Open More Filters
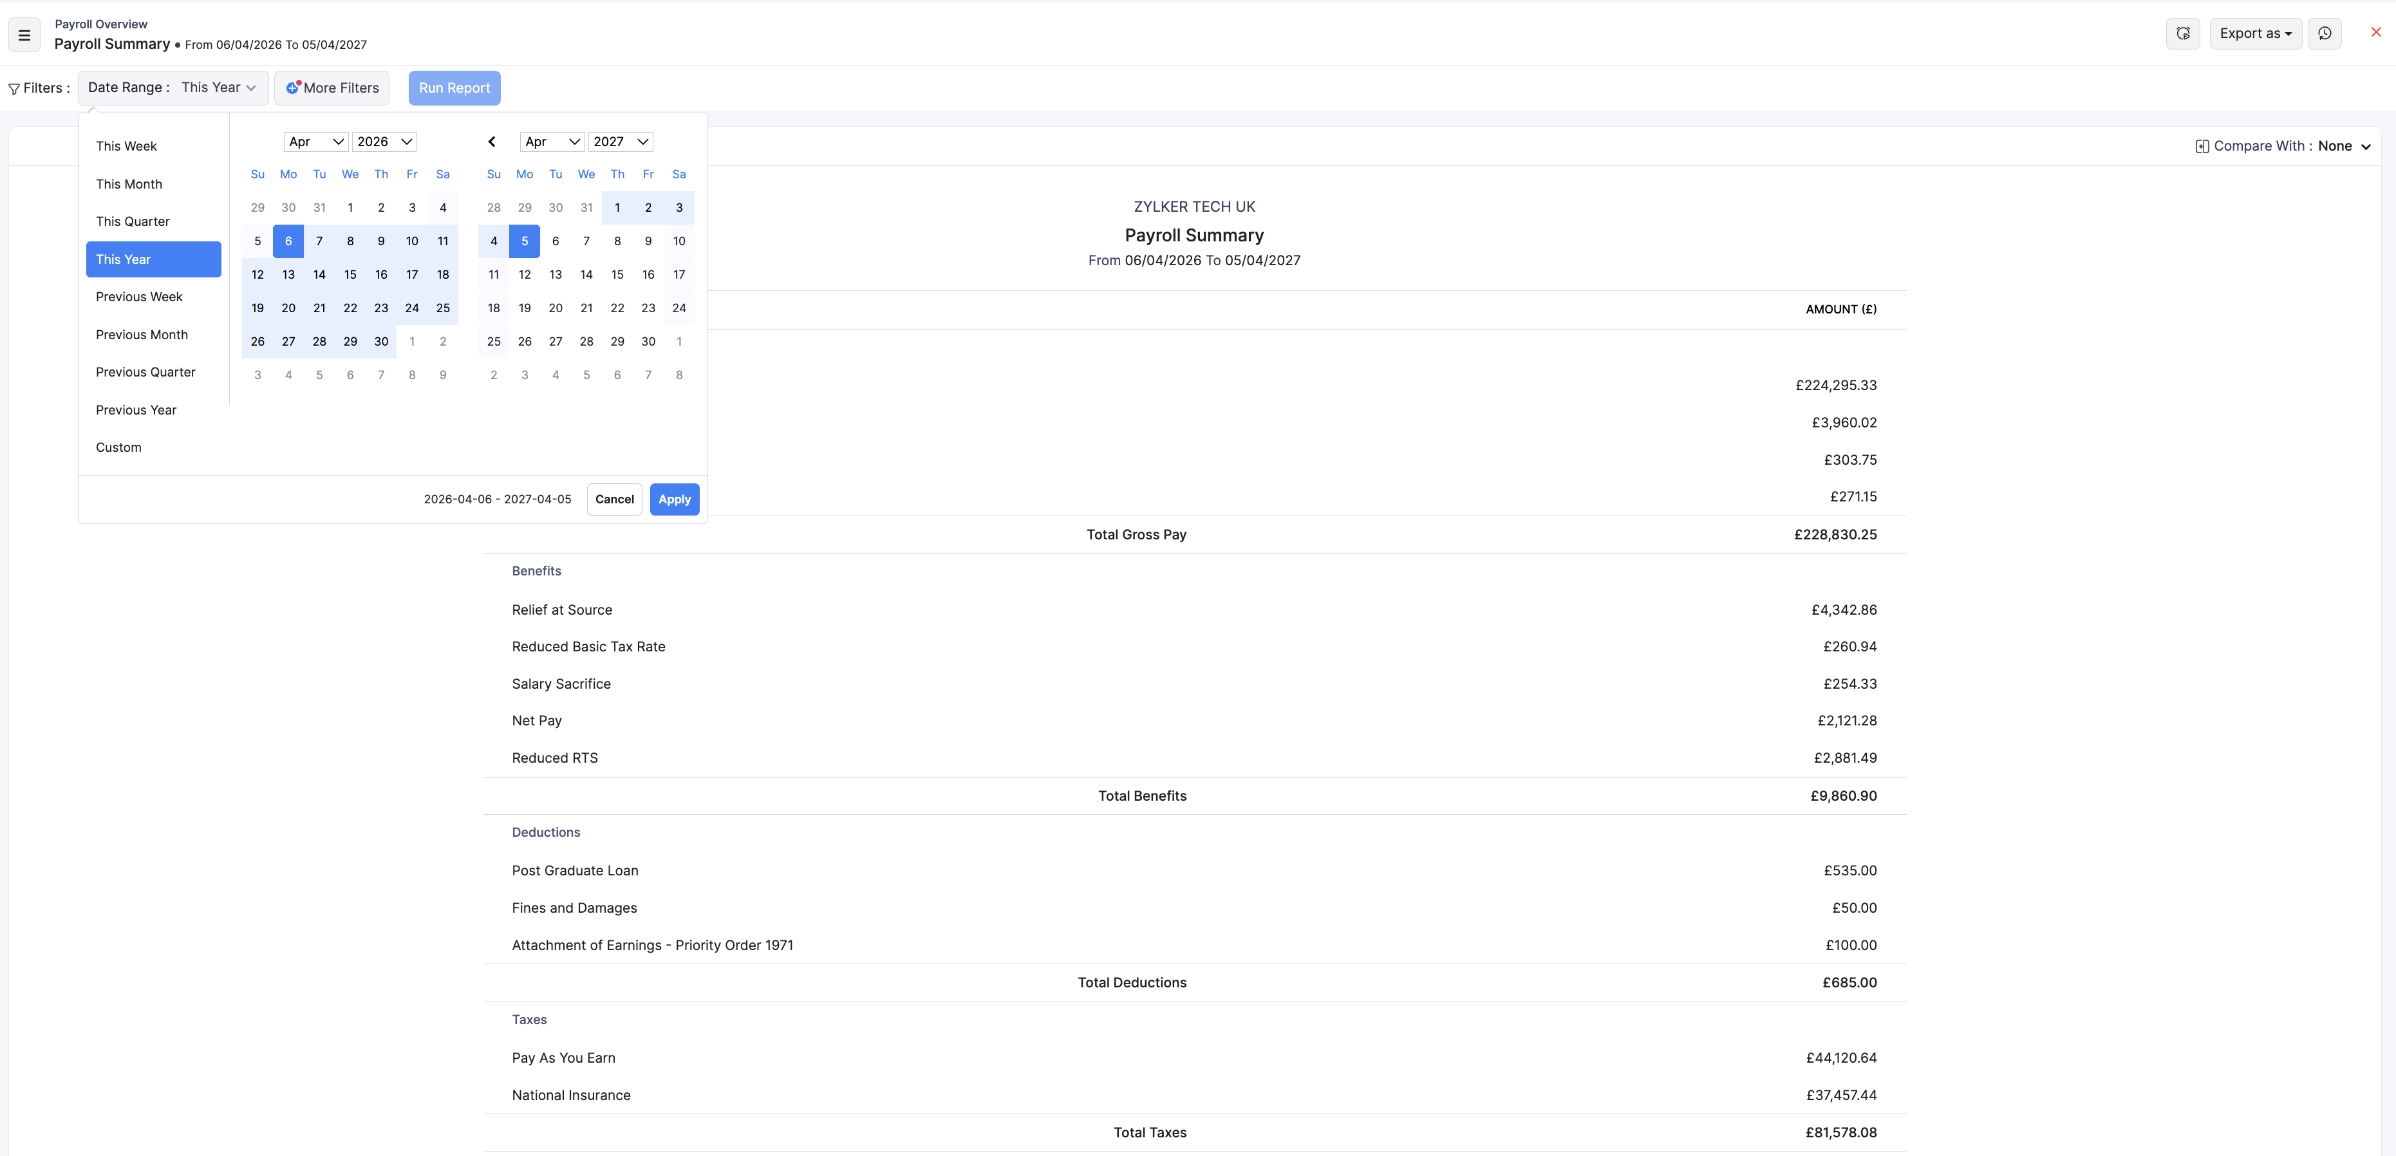This screenshot has height=1156, width=2396. click(x=332, y=88)
